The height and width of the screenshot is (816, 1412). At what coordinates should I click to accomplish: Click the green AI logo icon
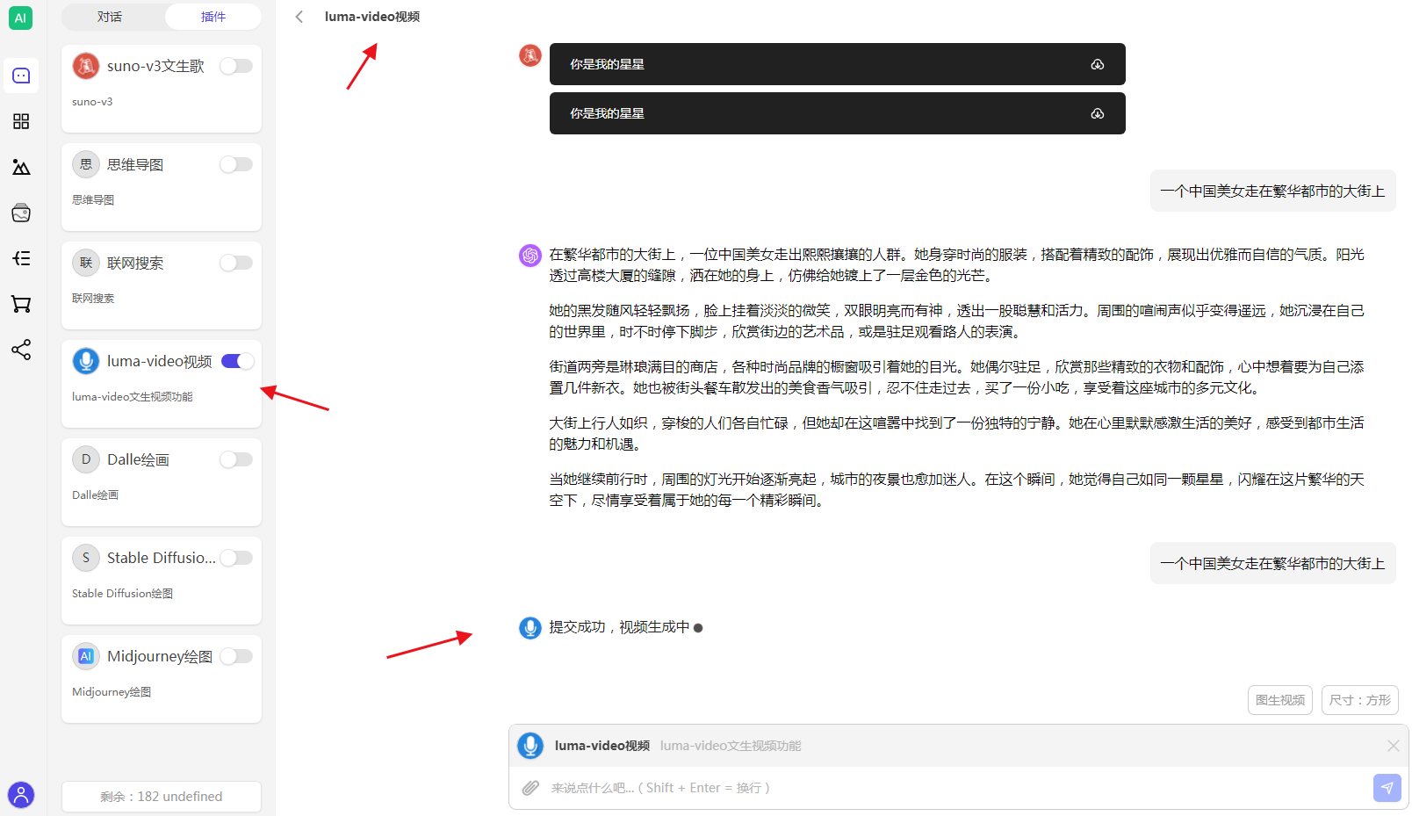tap(21, 18)
